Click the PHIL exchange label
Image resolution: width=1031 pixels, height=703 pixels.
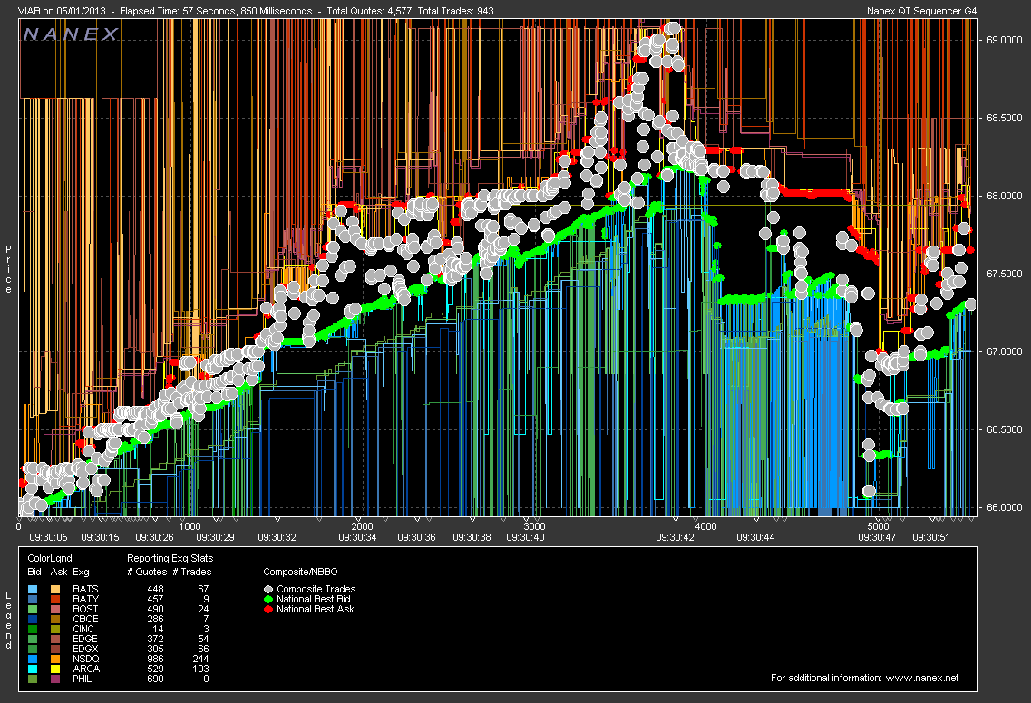point(83,678)
